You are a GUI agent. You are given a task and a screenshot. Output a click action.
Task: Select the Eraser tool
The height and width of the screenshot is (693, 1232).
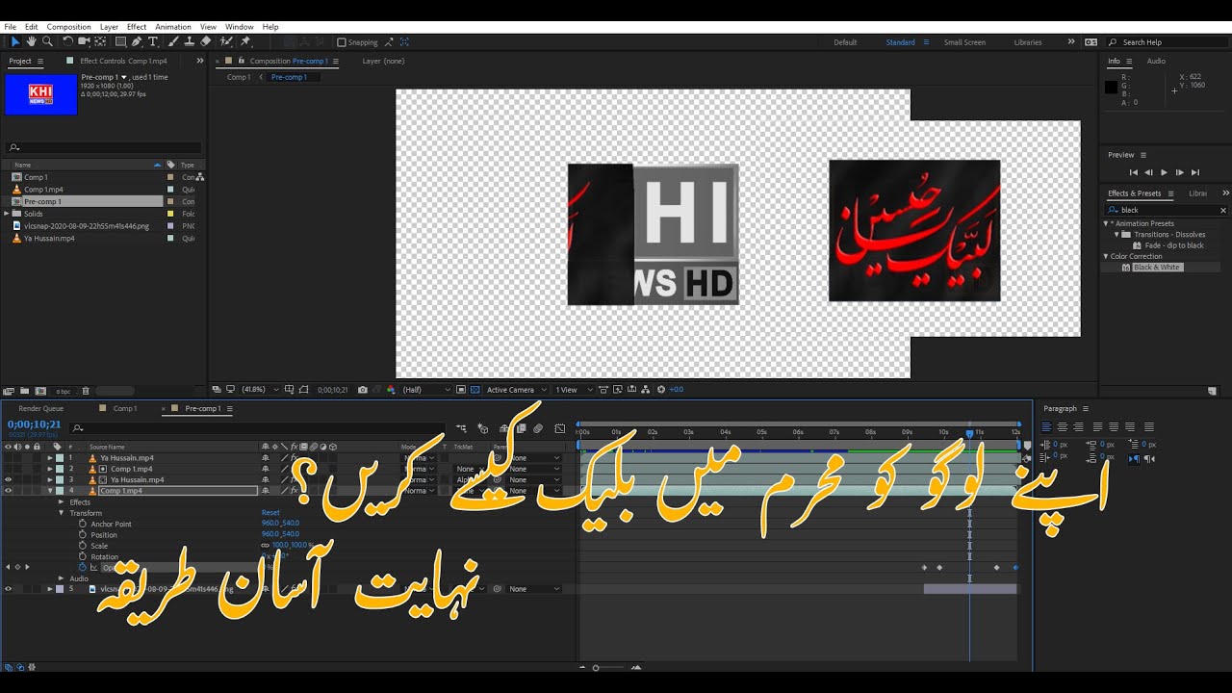[205, 41]
